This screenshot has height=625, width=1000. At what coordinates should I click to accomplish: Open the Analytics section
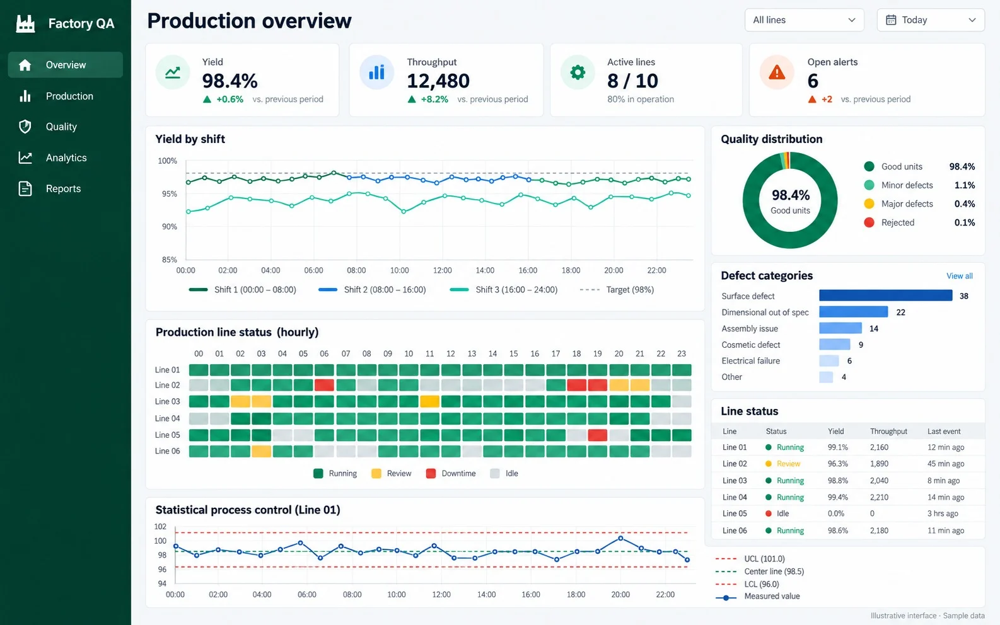click(66, 158)
